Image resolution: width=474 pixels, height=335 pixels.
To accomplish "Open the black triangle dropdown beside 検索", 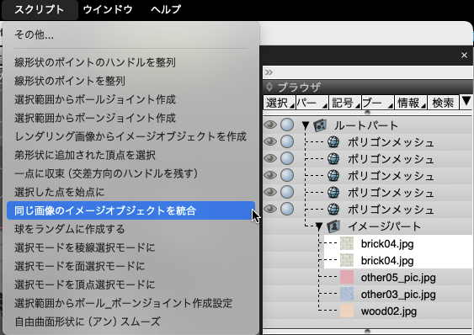I will (x=466, y=101).
